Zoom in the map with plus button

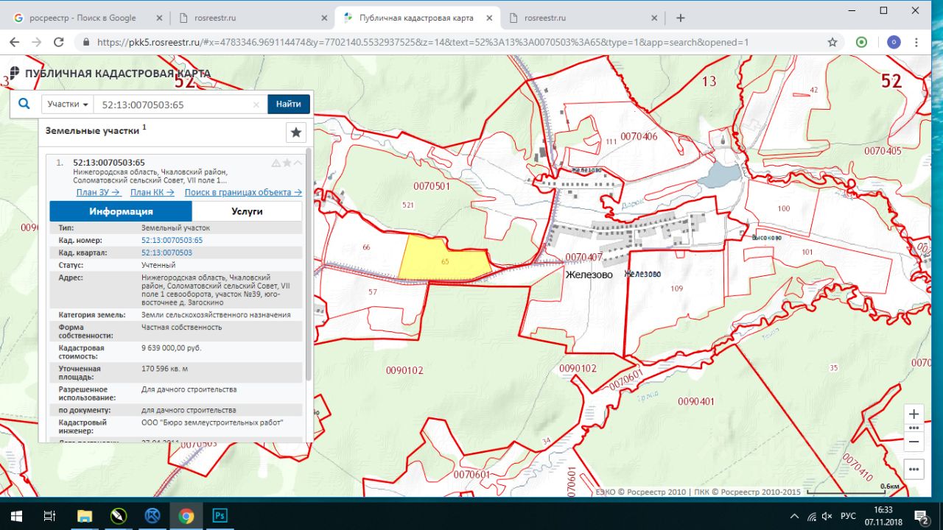pyautogui.click(x=914, y=414)
